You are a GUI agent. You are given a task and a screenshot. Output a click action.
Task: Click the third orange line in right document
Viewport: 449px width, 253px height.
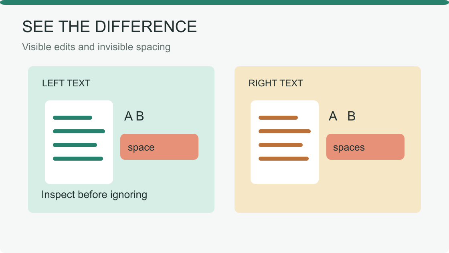281,145
